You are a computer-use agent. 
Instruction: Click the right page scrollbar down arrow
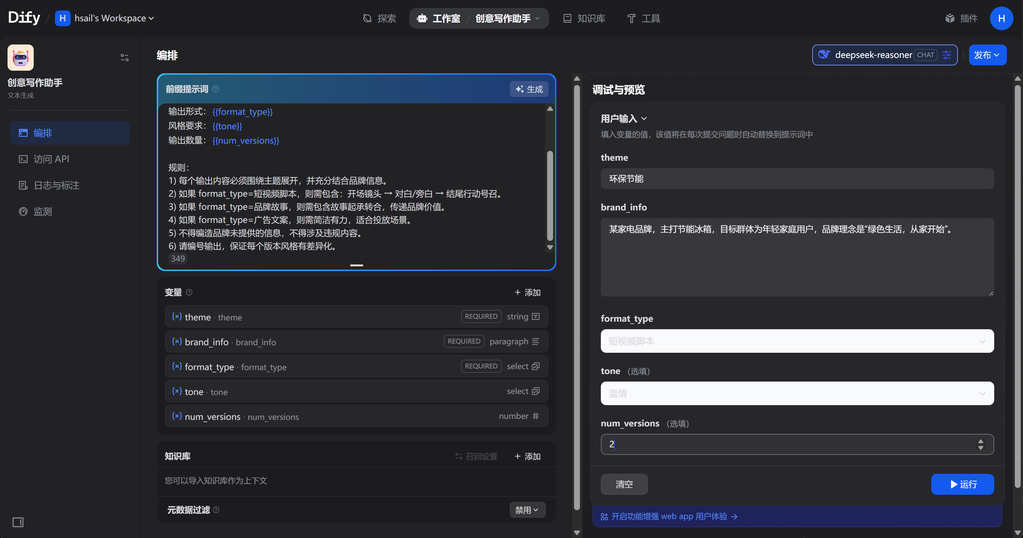click(x=1017, y=532)
